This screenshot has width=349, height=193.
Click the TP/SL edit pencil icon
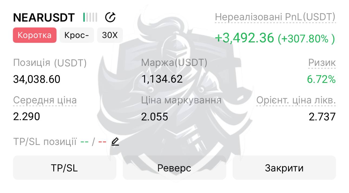pyautogui.click(x=115, y=141)
